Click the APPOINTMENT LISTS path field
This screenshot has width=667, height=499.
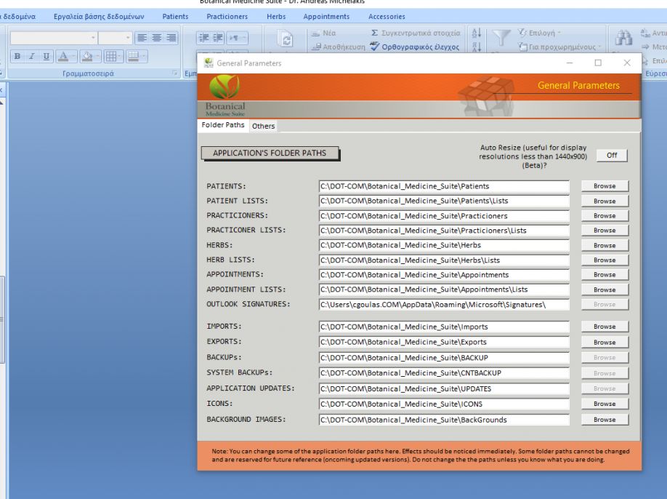[x=444, y=290]
